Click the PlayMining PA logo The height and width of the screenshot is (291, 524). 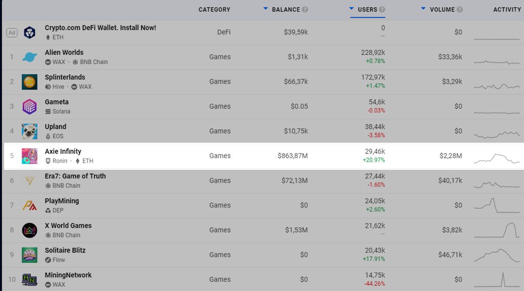(29, 206)
